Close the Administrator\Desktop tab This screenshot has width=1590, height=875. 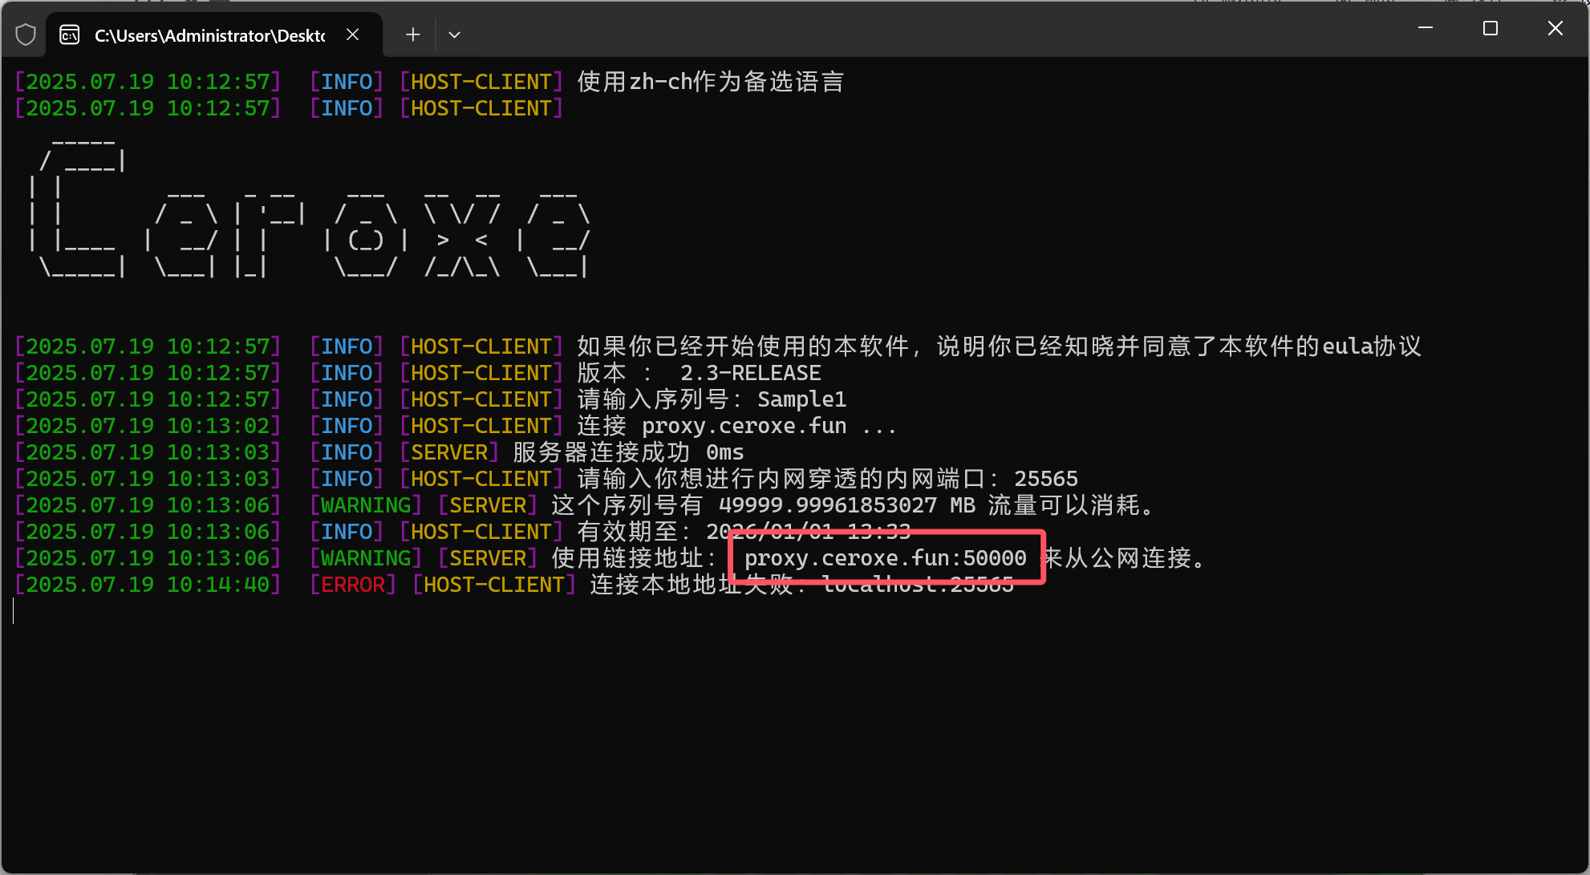tap(352, 34)
